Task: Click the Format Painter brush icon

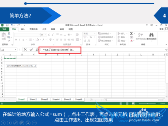Action: click(x=9, y=41)
